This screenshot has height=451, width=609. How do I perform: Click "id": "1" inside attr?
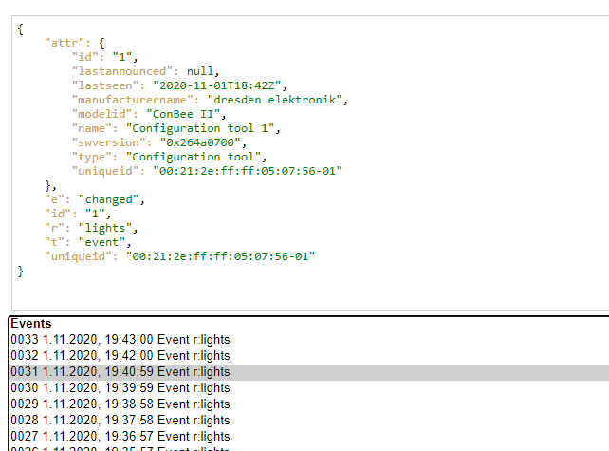pos(105,57)
